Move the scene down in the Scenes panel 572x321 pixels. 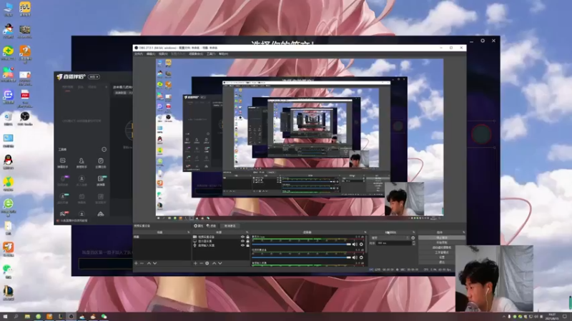click(x=154, y=263)
